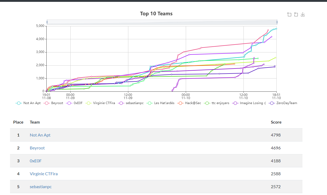Toggle ZeroDayTeam legend series
The width and height of the screenshot is (327, 195).
coord(283,103)
